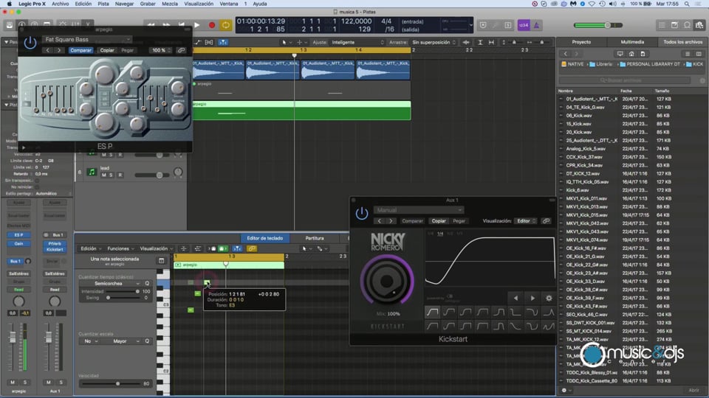
Task: Click Kickstart previous curve left arrow
Action: coord(516,298)
